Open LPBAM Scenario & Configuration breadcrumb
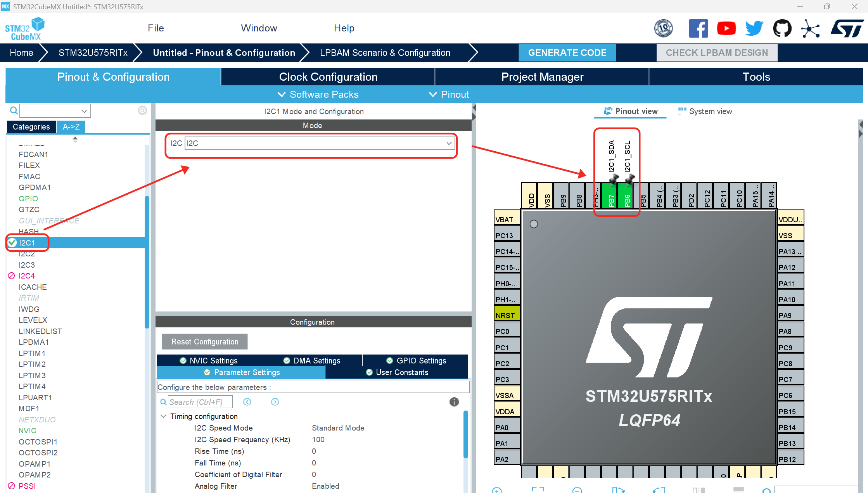868x493 pixels. tap(385, 53)
